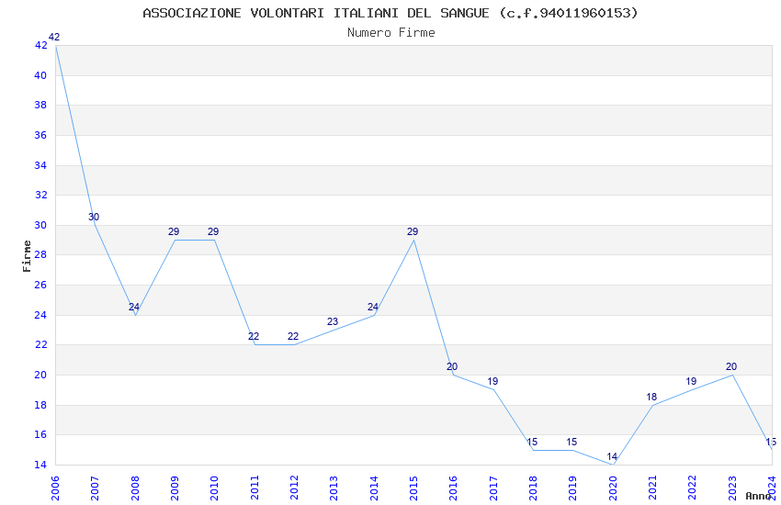Click the y-axis tick value 42
The image size is (781, 505).
click(x=40, y=45)
